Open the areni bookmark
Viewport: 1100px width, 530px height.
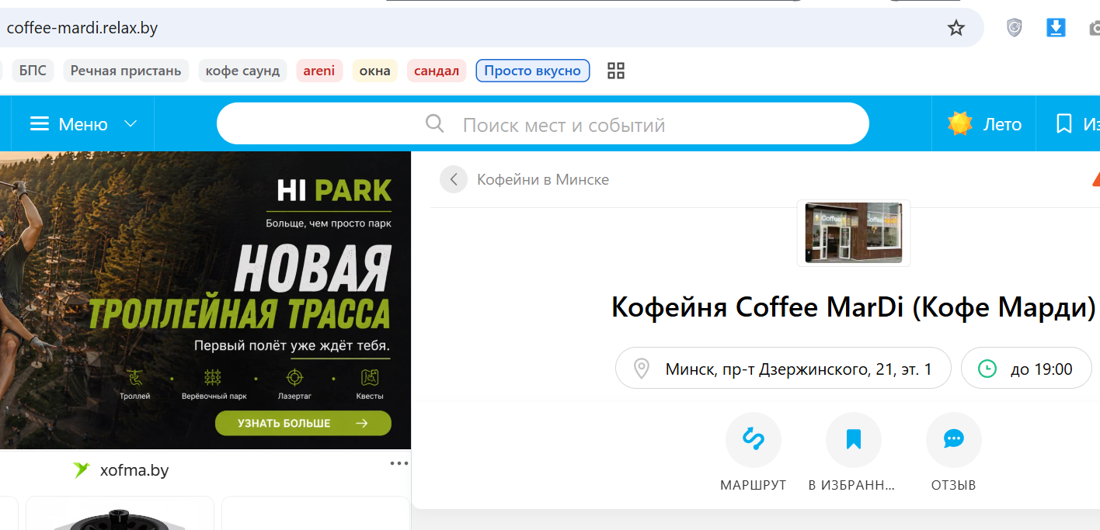tap(319, 71)
